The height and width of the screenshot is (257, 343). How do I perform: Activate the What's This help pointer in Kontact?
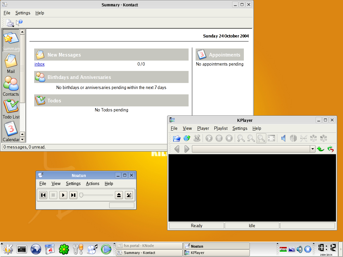click(19, 22)
